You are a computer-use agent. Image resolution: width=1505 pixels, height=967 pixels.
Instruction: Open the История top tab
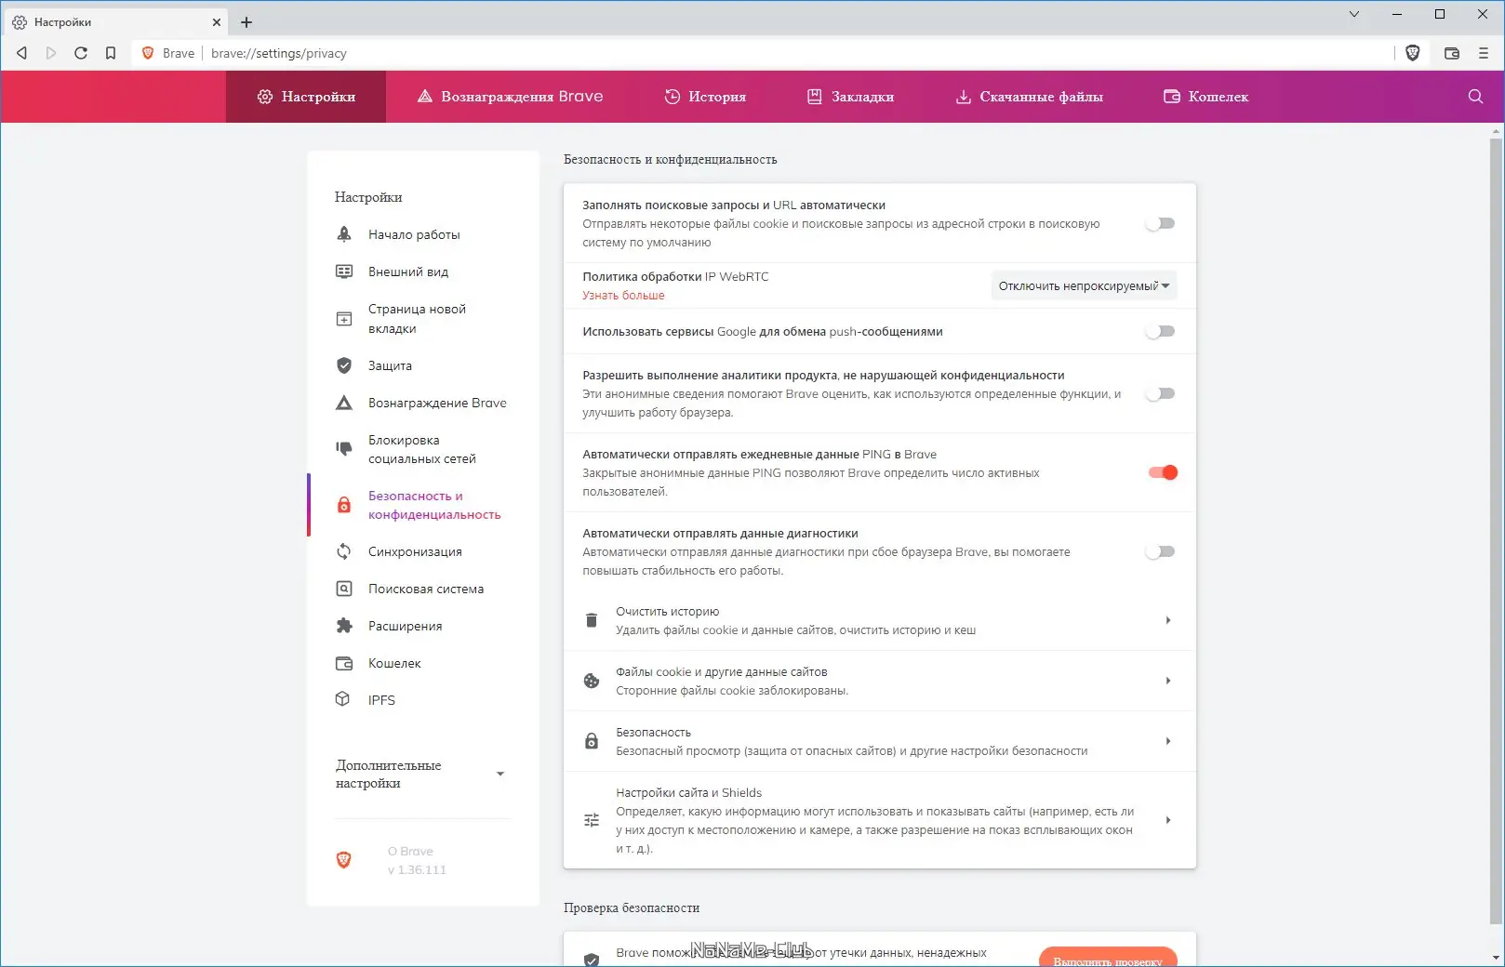click(x=705, y=97)
